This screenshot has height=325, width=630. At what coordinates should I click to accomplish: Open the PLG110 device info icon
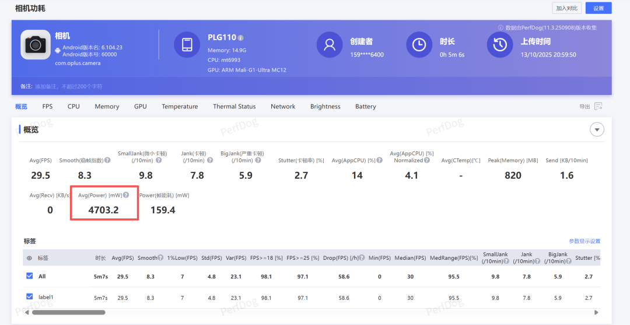241,38
